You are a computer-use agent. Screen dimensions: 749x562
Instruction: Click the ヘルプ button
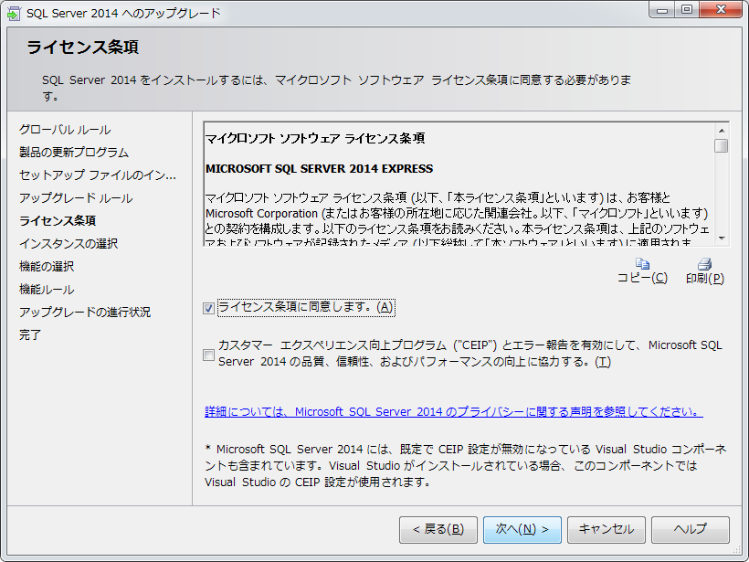coord(690,529)
